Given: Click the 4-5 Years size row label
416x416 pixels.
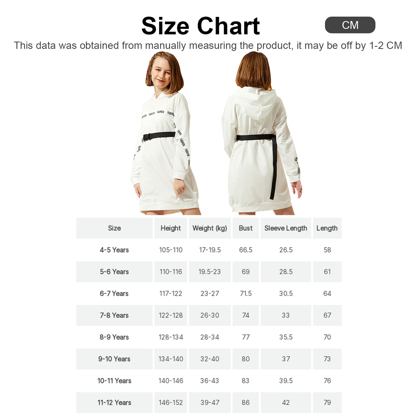Looking at the screenshot, I should [114, 250].
